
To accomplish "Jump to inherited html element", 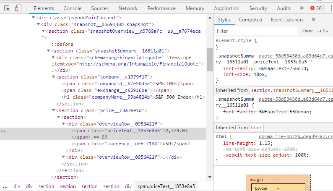I will point(256,128).
